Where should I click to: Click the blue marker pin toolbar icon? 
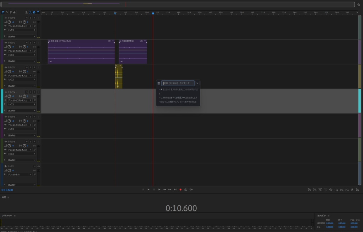(x=38, y=12)
